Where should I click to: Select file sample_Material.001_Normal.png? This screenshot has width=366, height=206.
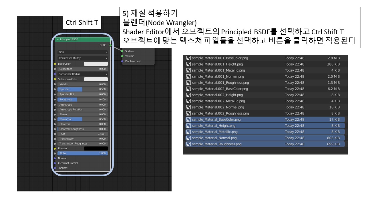coord(265,76)
